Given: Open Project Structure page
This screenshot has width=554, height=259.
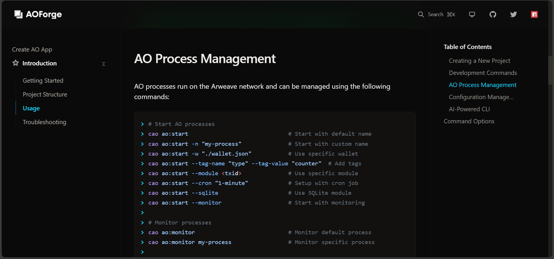Looking at the screenshot, I should pos(45,94).
